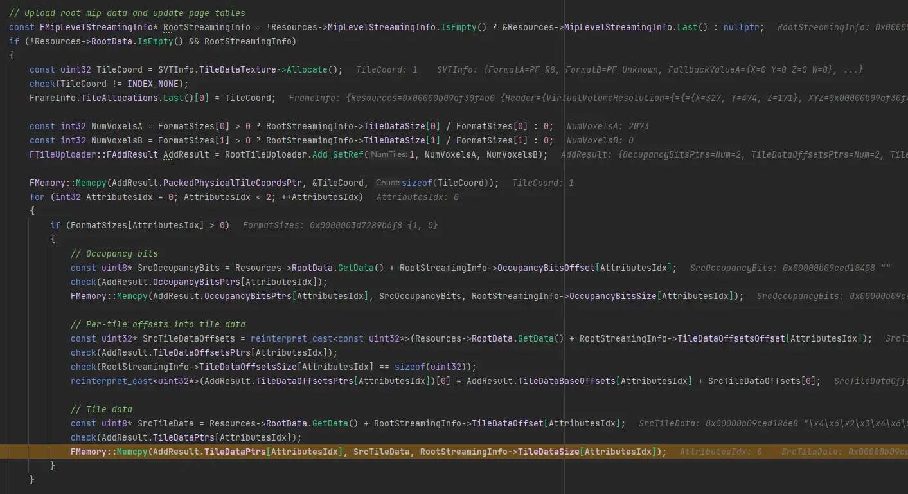This screenshot has width=908, height=494.
Task: Click the Occupancy bits comment
Action: point(114,253)
